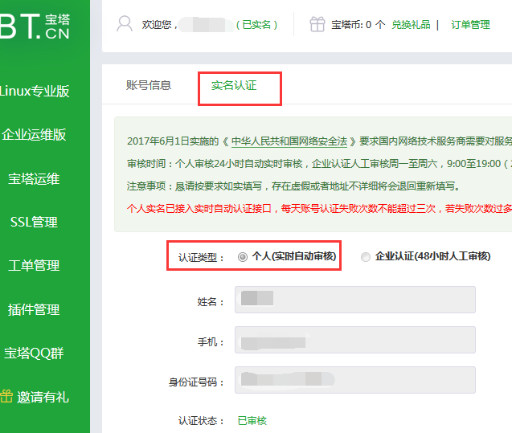This screenshot has width=512, height=433.
Task: Select 企业认证(48小时人工审核) radio button
Action: click(x=366, y=257)
